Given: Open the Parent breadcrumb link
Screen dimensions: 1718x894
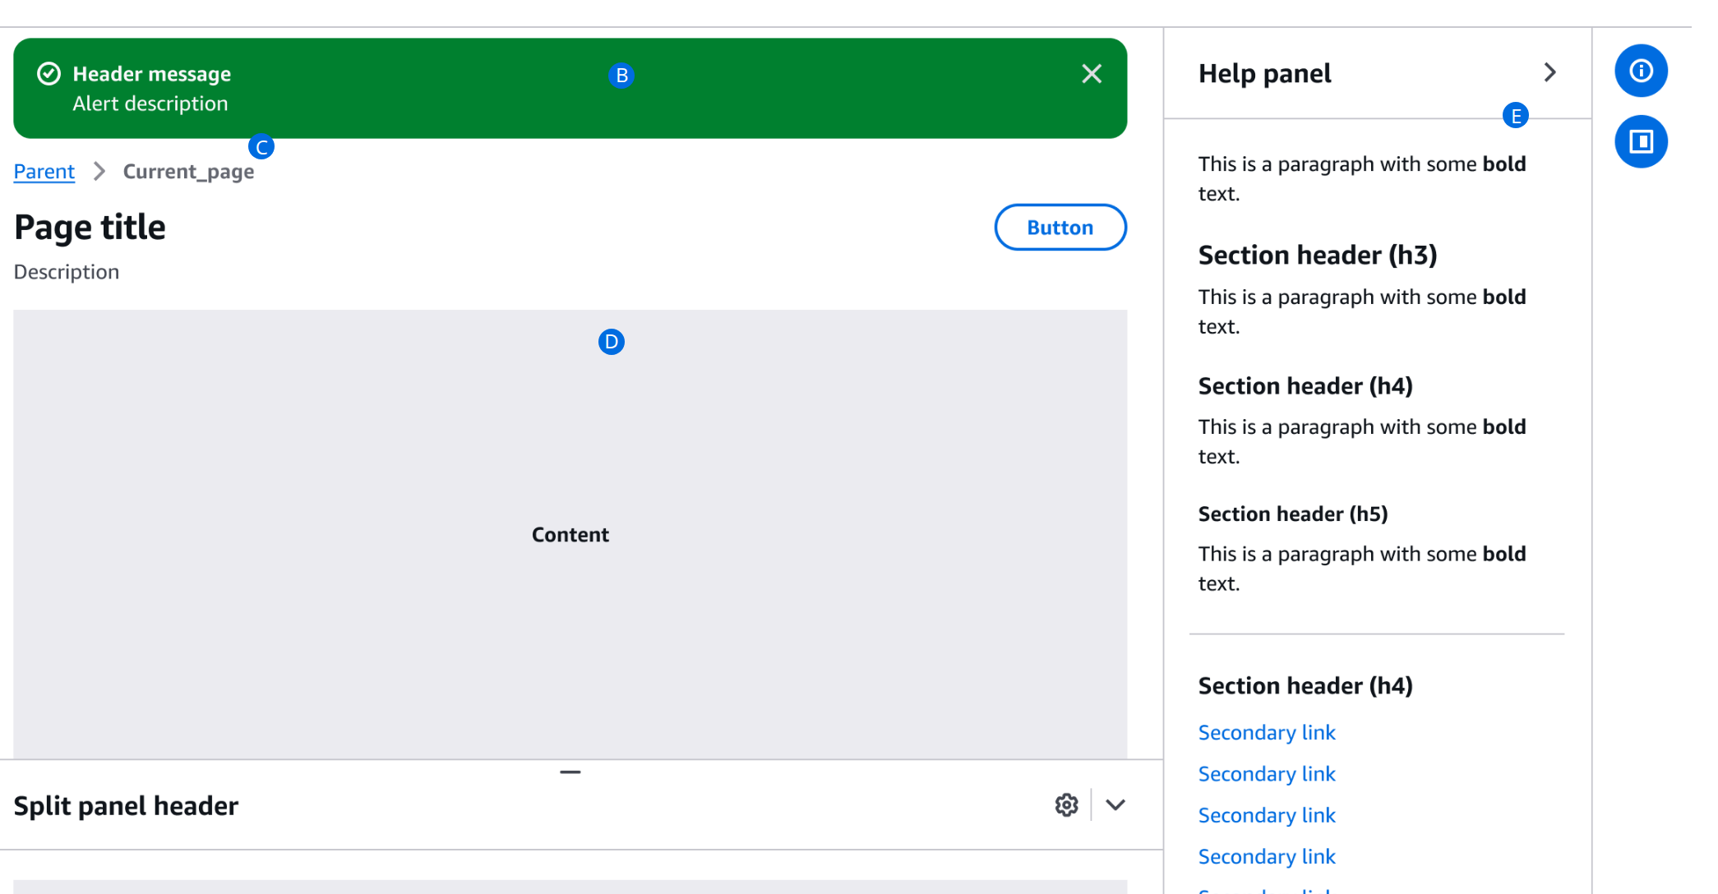Looking at the screenshot, I should (x=44, y=172).
